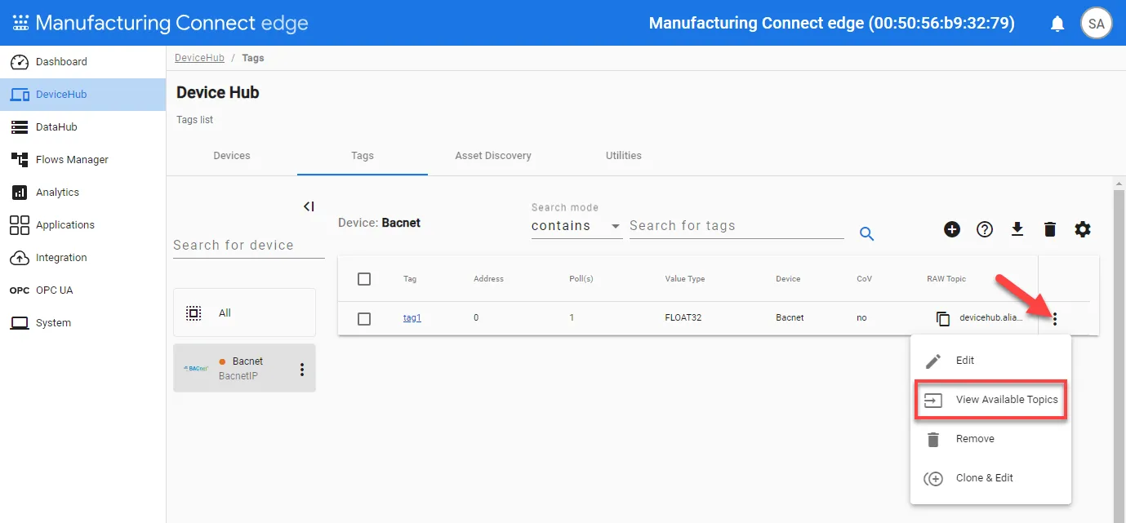Switch to the Asset Discovery tab
This screenshot has height=523, width=1126.
(493, 156)
